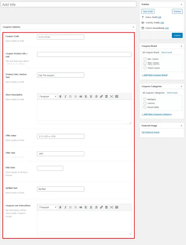The width and height of the screenshot is (186, 245).
Task: Open fullscreen mode in Short Description editor
Action: point(111,96)
